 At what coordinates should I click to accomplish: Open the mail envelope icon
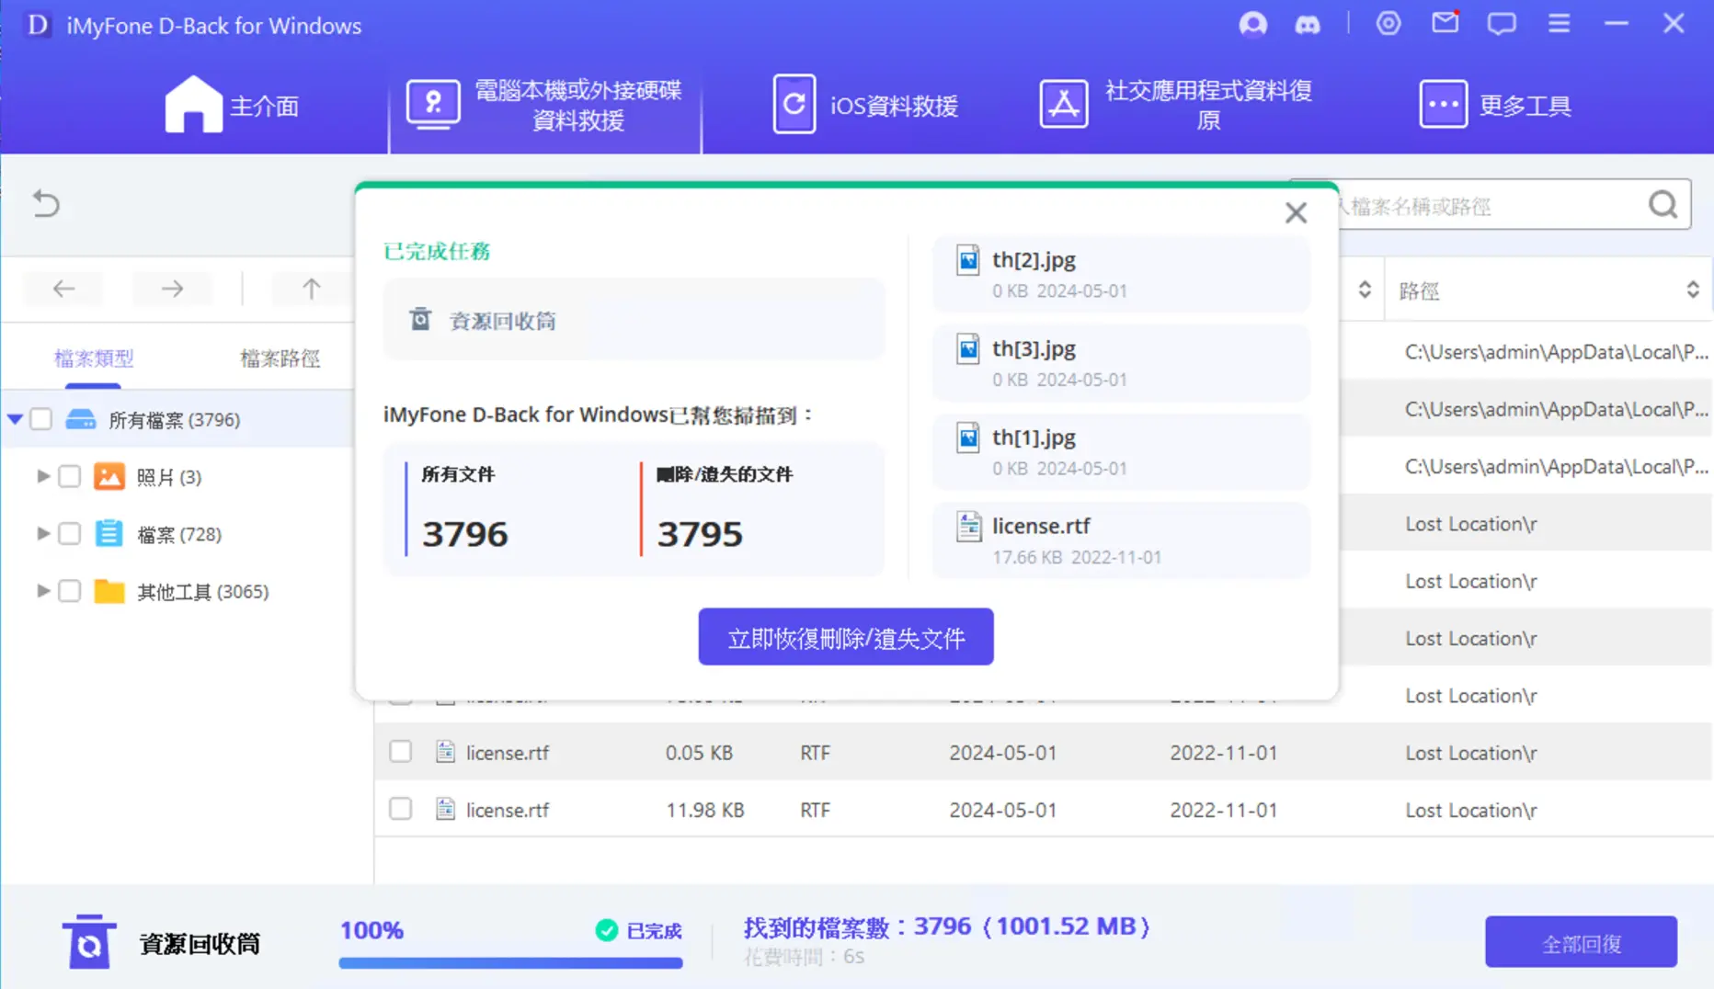(x=1445, y=22)
